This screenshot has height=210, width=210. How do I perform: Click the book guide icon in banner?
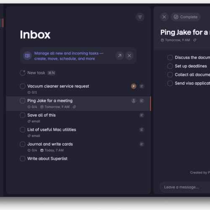pyautogui.click(x=27, y=56)
